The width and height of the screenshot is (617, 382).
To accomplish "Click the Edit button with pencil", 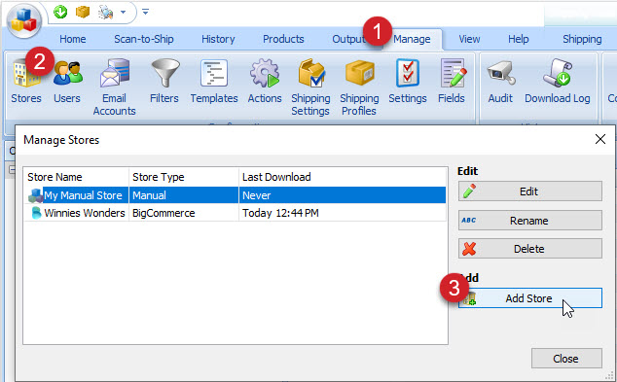I will point(530,191).
